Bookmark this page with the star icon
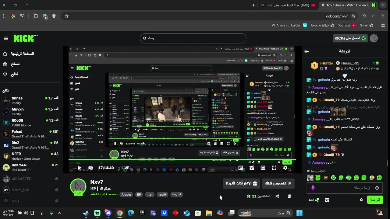This screenshot has height=219, width=390. (x=67, y=16)
